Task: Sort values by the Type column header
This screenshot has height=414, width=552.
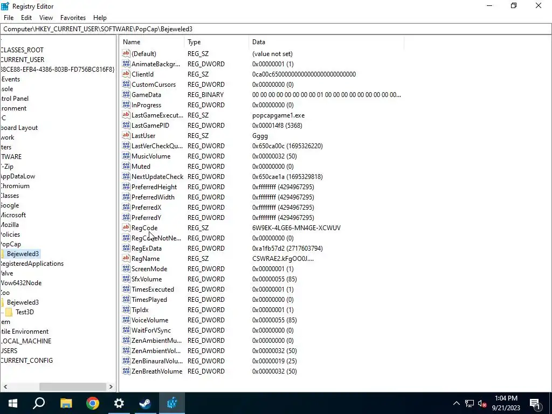Action: [217, 42]
